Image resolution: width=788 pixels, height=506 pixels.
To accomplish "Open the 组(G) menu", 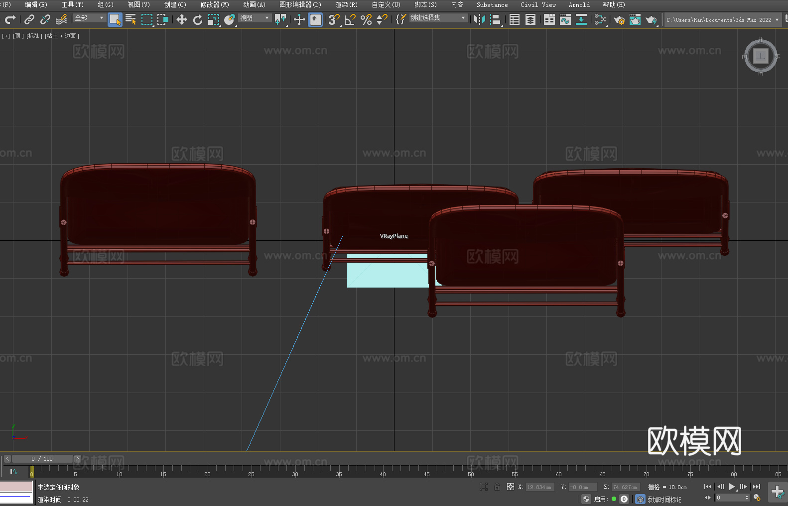I will [106, 4].
